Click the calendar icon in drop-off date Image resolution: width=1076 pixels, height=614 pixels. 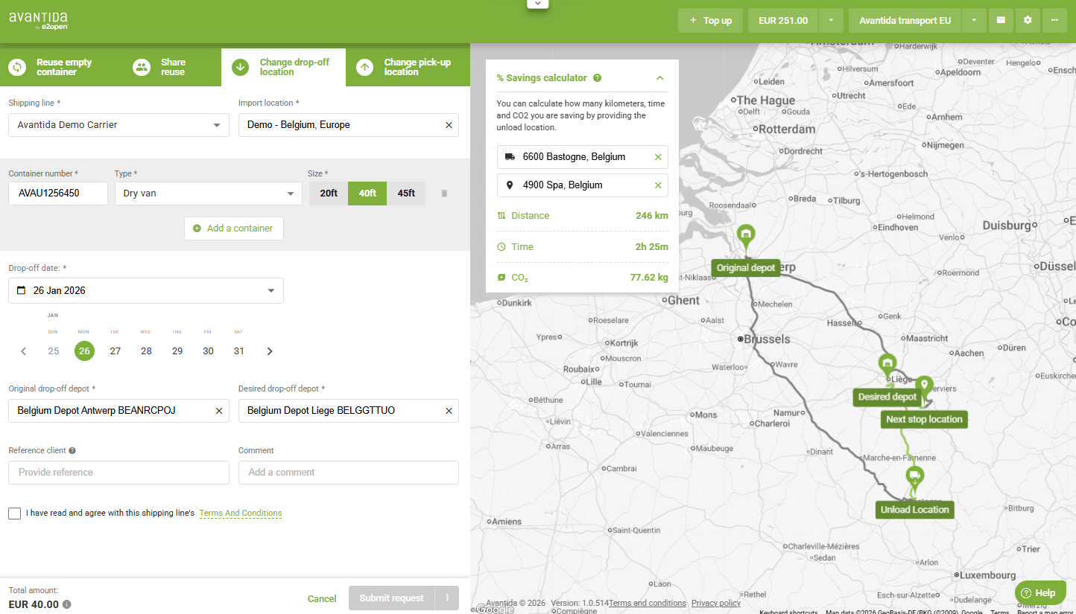pyautogui.click(x=21, y=290)
